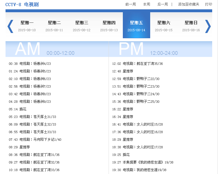218x174 pixels.
Task: Click the 00:38 杨善洲4/23 entry
Action: click(x=30, y=64)
